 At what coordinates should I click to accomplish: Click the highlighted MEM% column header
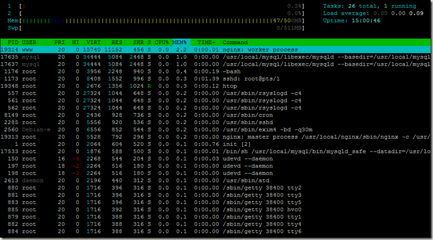click(x=181, y=42)
